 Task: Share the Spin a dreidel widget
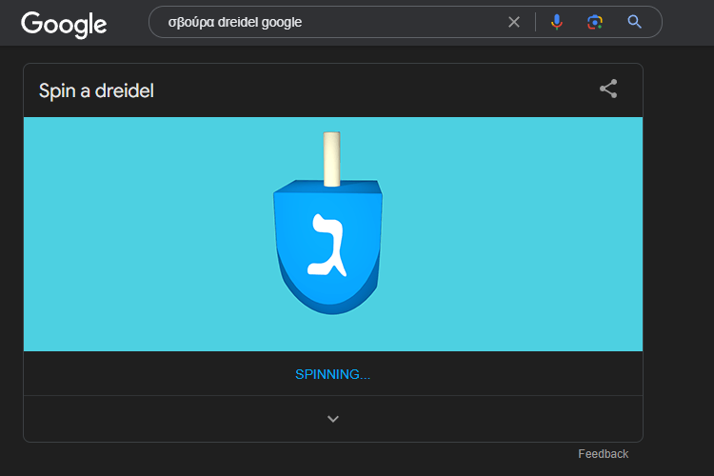pos(608,89)
